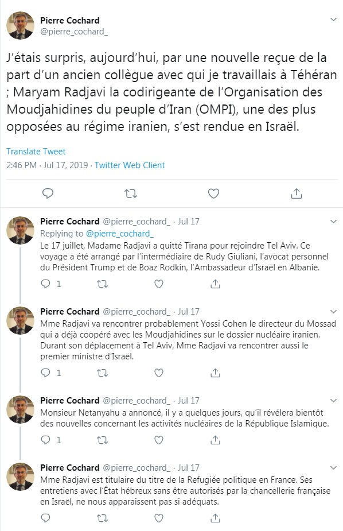Viewport: 343px width, 531px height.
Task: Open the main tweet's chevron options menu
Action: click(333, 20)
